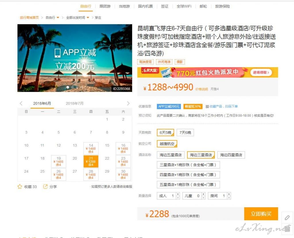Select June 21 departure date
Viewport: 294px width, 238px height.
coord(91,161)
